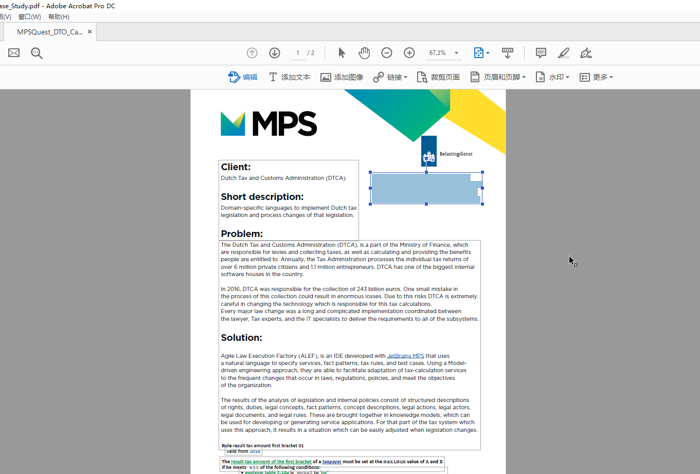This screenshot has width=700, height=474.
Task: Add a comment note with speech bubble
Action: pyautogui.click(x=541, y=53)
